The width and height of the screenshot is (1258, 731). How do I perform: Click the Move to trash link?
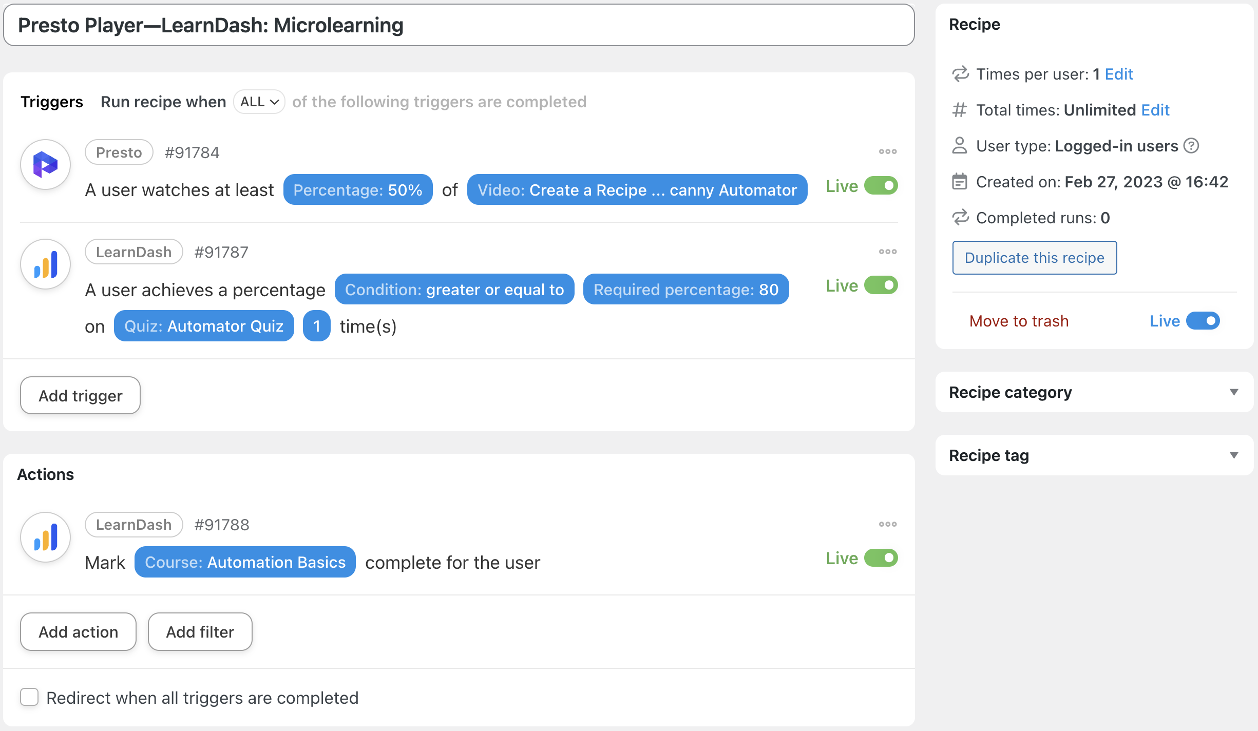[1019, 321]
